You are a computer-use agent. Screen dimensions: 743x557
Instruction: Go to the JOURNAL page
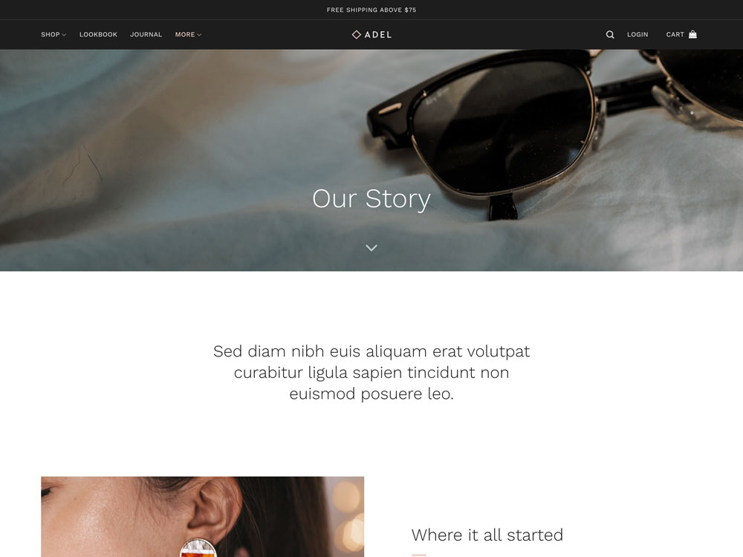[x=146, y=35]
